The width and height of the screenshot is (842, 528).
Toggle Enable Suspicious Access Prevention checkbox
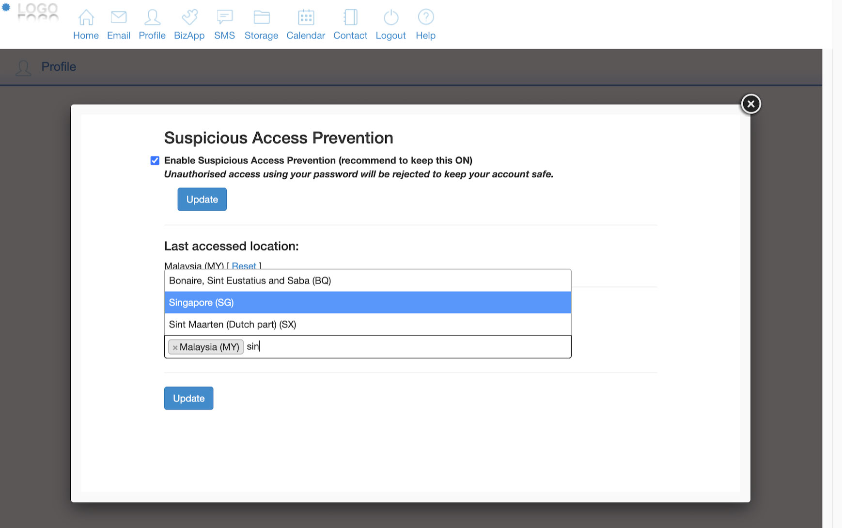[x=155, y=161]
